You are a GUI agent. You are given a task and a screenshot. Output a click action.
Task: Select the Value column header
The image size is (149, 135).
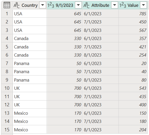[133, 5]
